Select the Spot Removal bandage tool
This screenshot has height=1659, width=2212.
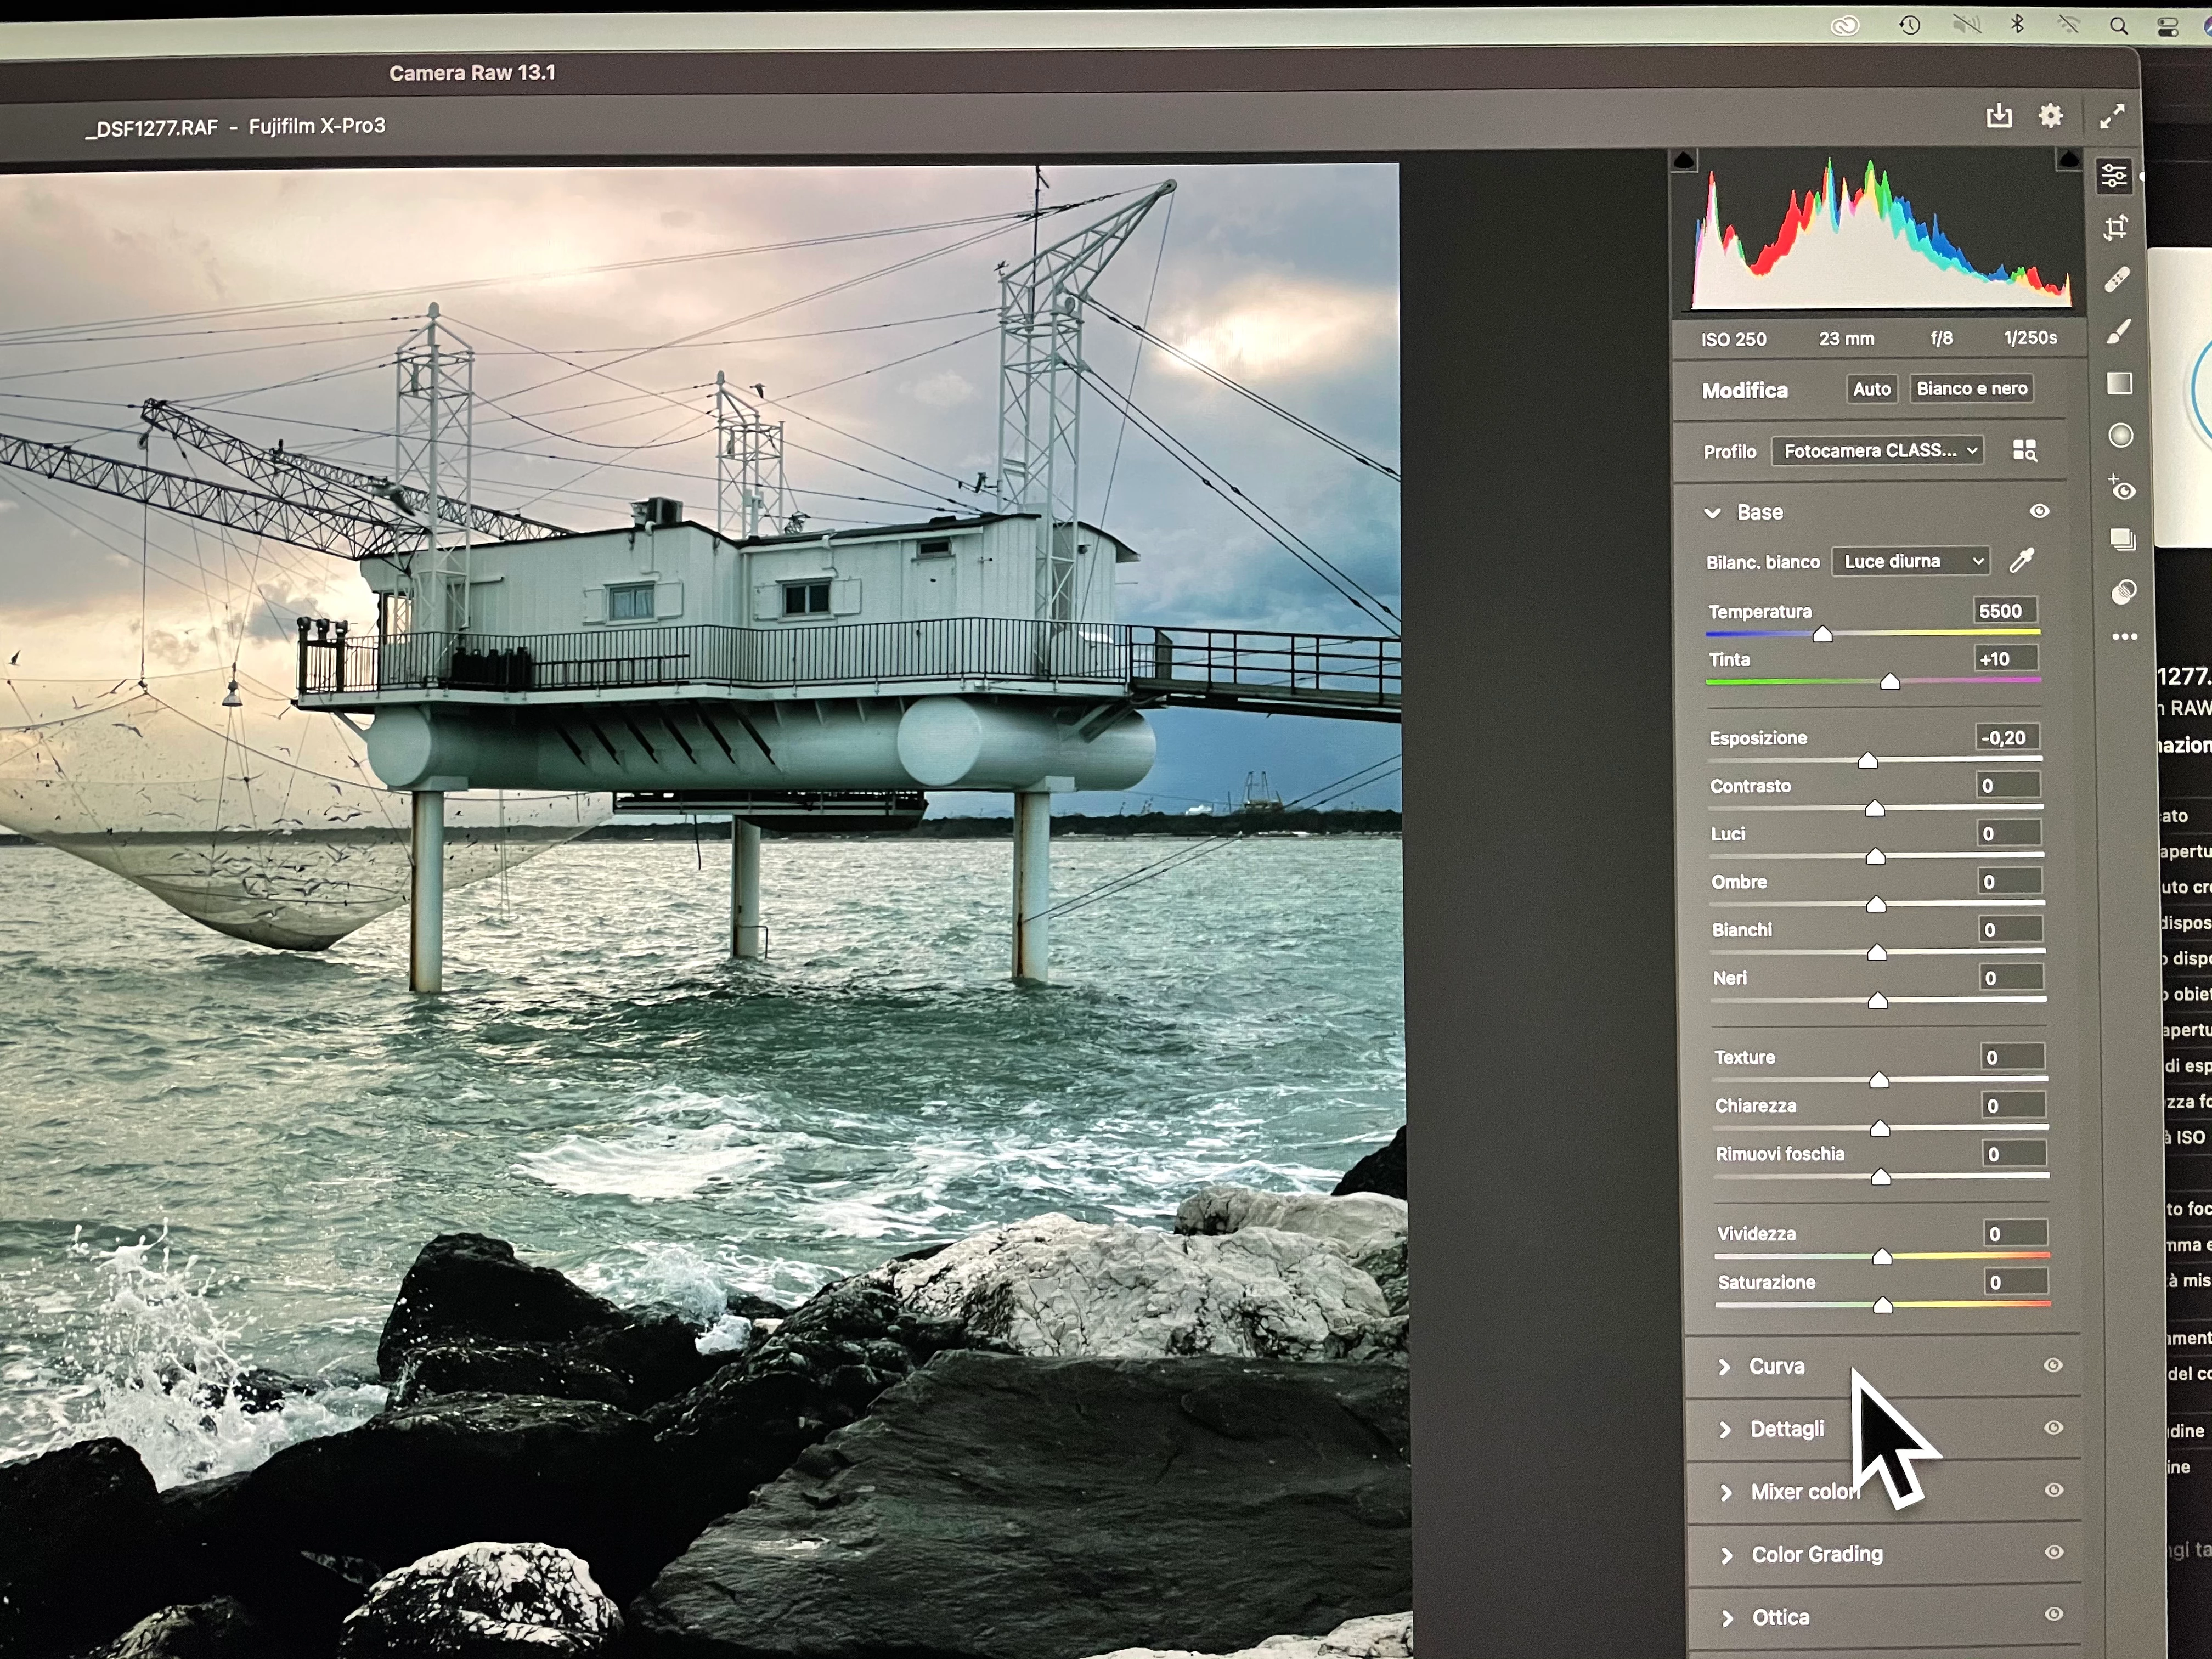point(2117,281)
